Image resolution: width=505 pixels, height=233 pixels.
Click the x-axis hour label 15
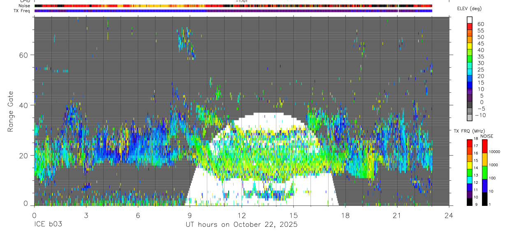click(294, 215)
